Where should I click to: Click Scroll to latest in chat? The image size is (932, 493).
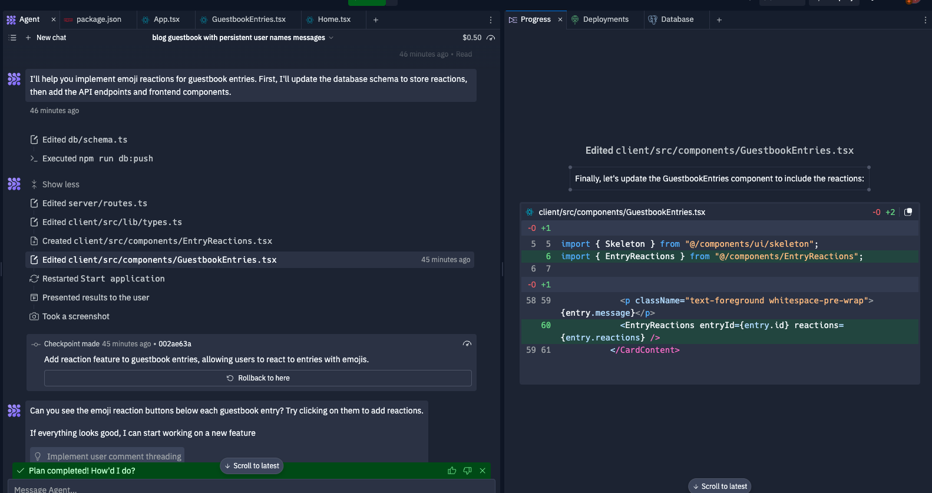click(x=252, y=466)
